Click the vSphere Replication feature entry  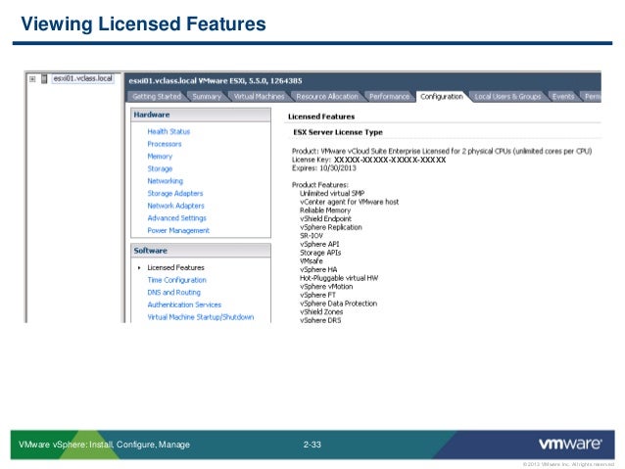(x=331, y=227)
